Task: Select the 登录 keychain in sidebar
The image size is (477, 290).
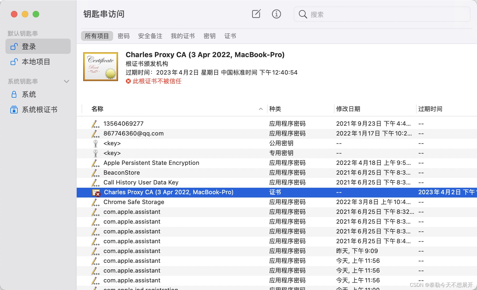Action: (38, 46)
